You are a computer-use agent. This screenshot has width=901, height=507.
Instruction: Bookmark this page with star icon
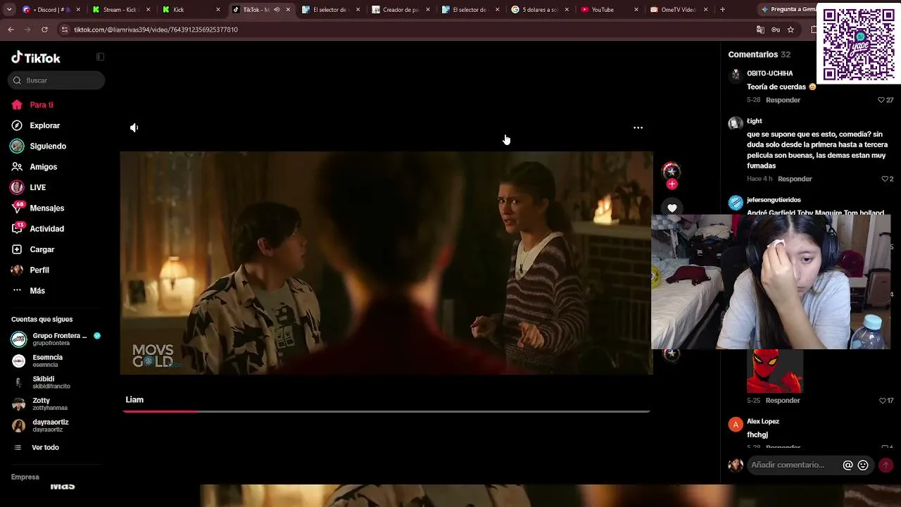click(790, 30)
